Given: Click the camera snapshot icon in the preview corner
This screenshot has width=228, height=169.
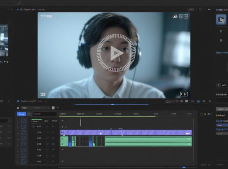Looking at the screenshot, I should pyautogui.click(x=175, y=16).
